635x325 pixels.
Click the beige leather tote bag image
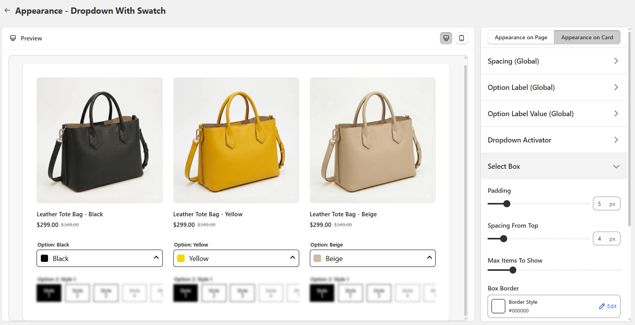(x=373, y=140)
